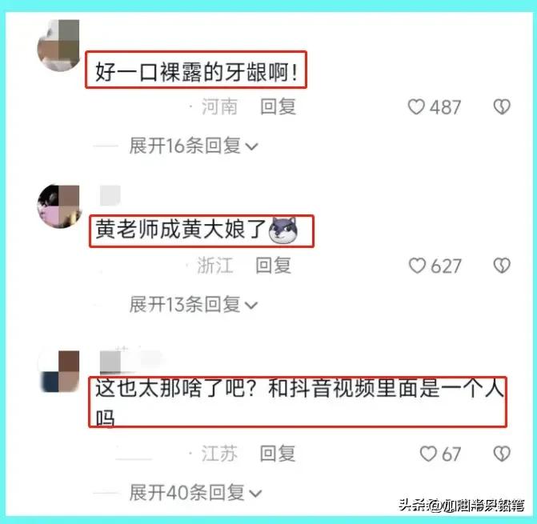Open second commenter's avatar profile

click(58, 206)
